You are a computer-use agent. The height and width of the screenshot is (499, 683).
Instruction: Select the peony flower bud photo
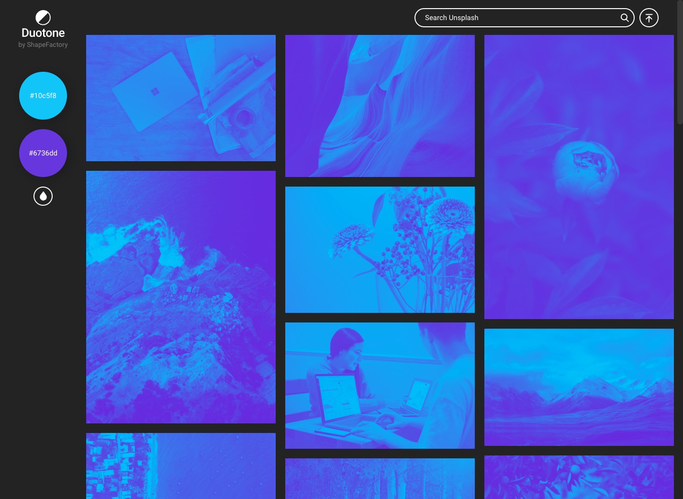pos(579,177)
